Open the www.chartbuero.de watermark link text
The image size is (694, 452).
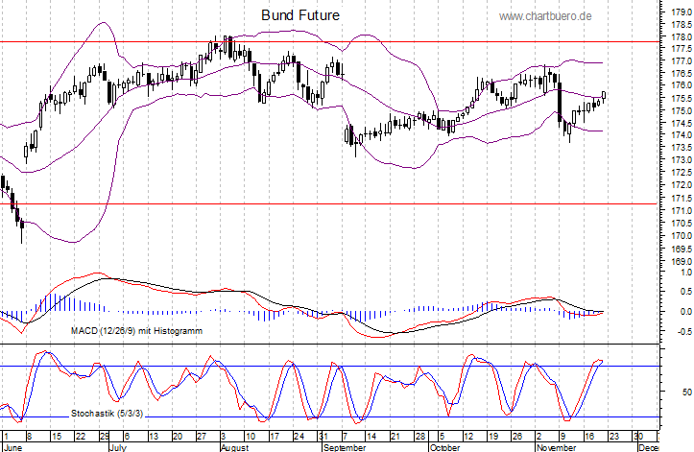[545, 16]
